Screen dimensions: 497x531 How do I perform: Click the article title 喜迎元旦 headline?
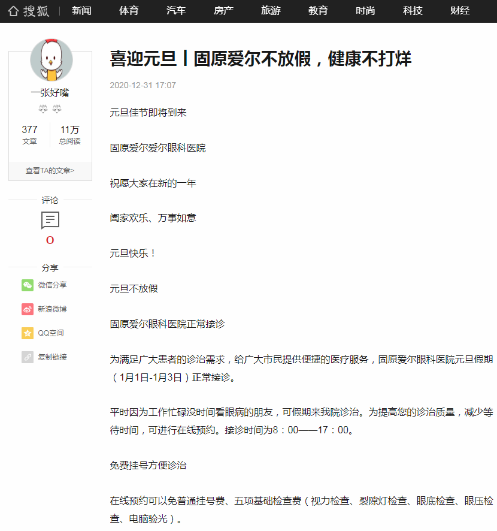260,59
